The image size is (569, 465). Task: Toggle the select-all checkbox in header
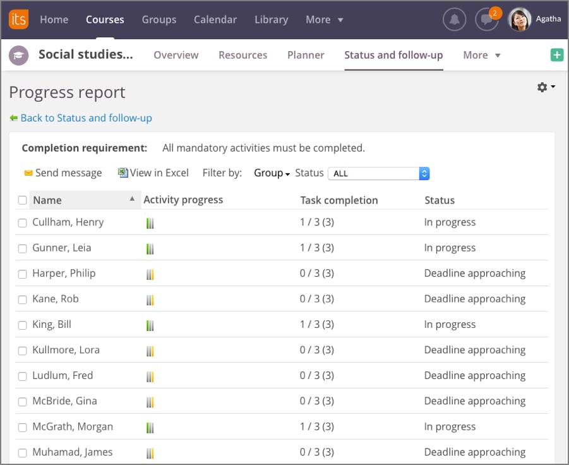[x=23, y=200]
